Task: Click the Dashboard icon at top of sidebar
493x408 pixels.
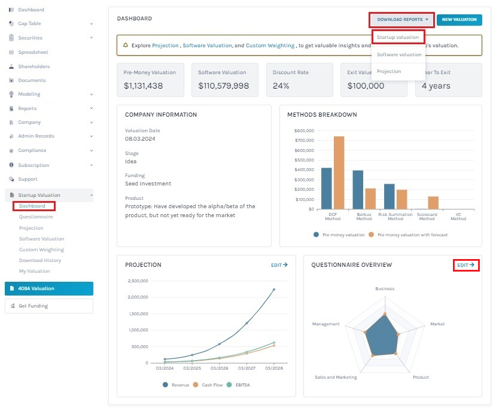Action: coord(11,10)
